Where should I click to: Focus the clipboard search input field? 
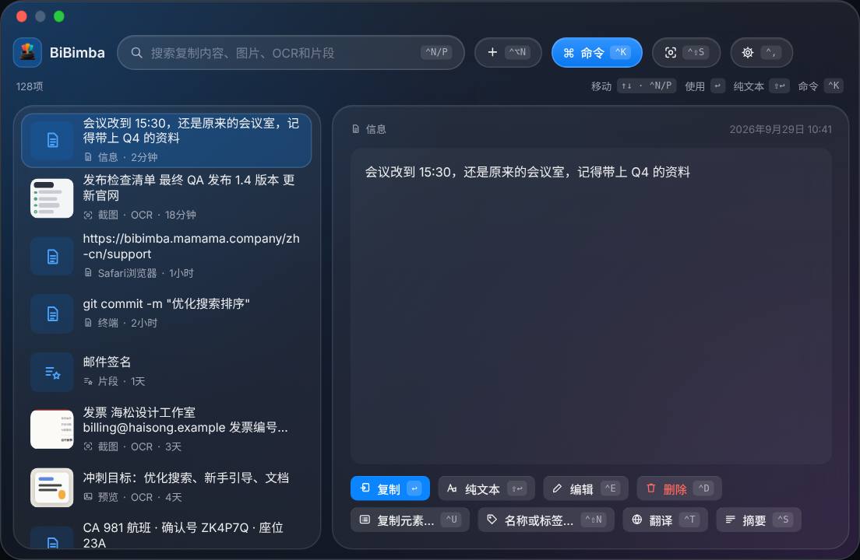(x=291, y=53)
